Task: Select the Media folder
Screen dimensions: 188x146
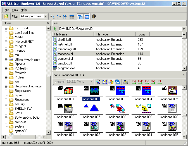Action: (19, 37)
